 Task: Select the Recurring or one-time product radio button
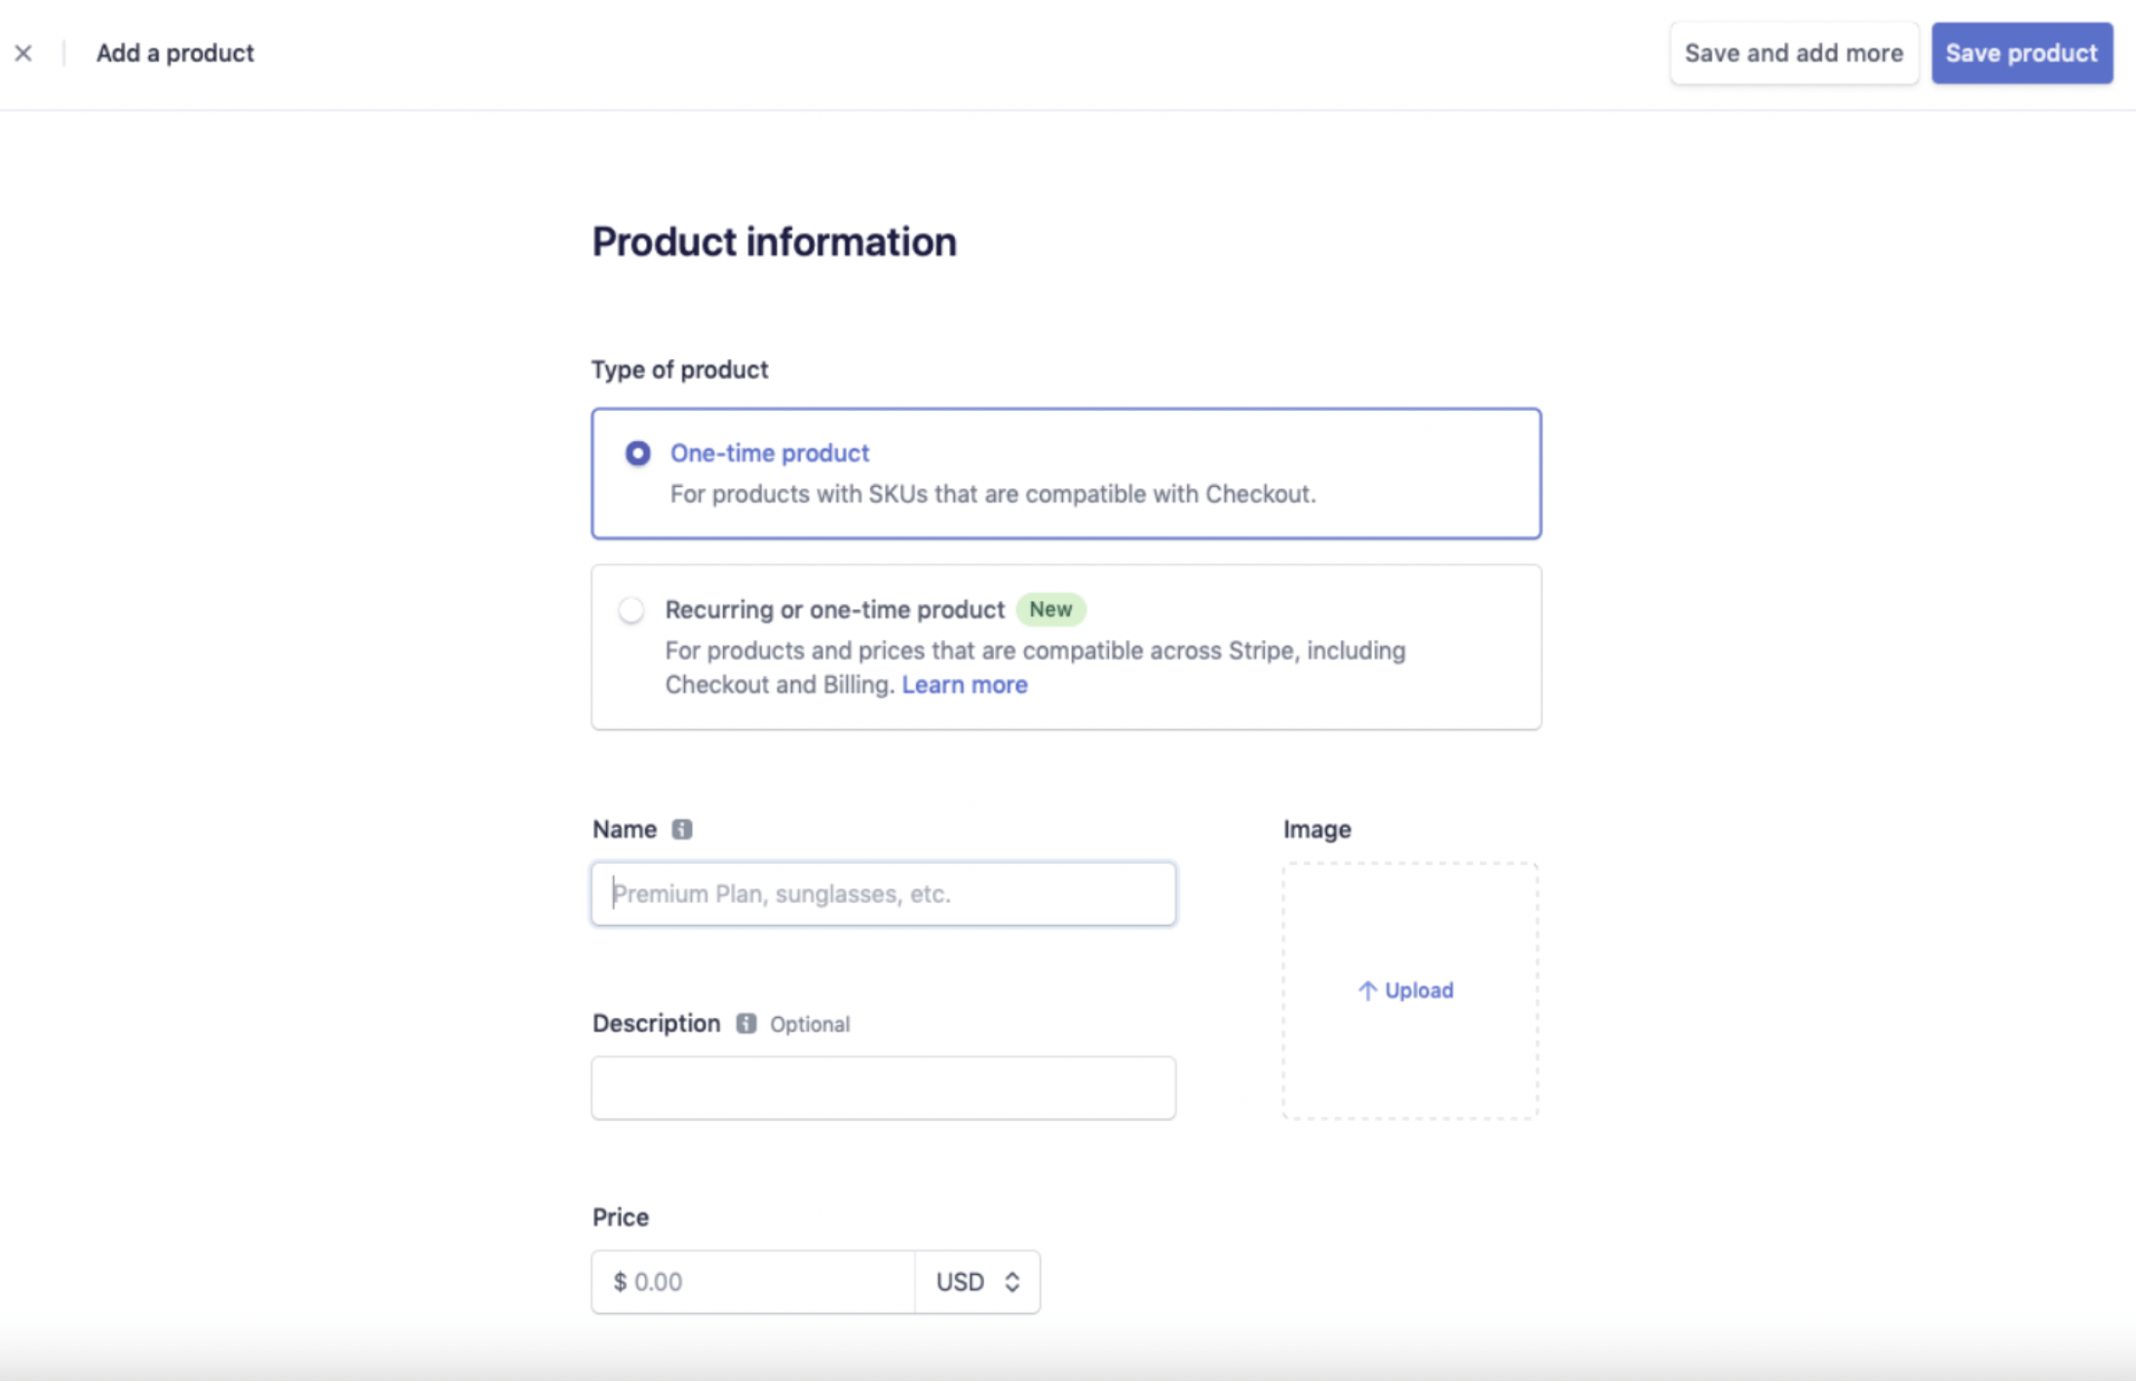(631, 610)
